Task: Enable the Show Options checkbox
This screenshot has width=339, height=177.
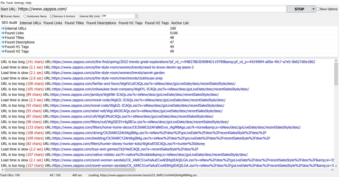Action: pos(317,9)
